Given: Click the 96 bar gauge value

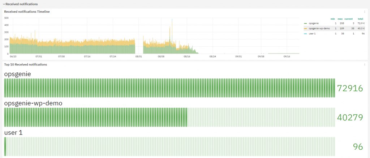Looking at the screenshot, I should pos(358,147).
